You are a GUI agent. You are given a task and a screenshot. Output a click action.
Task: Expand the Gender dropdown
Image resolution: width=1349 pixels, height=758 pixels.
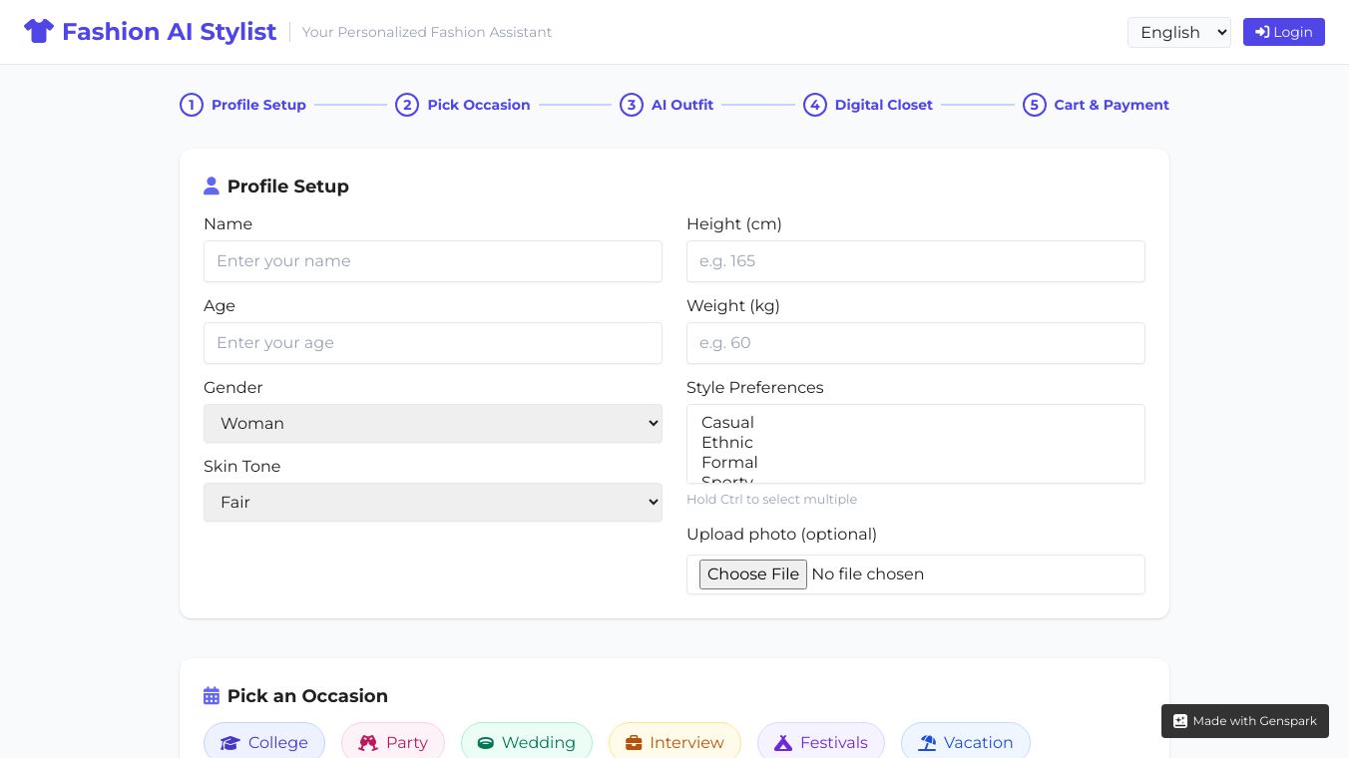click(x=433, y=423)
